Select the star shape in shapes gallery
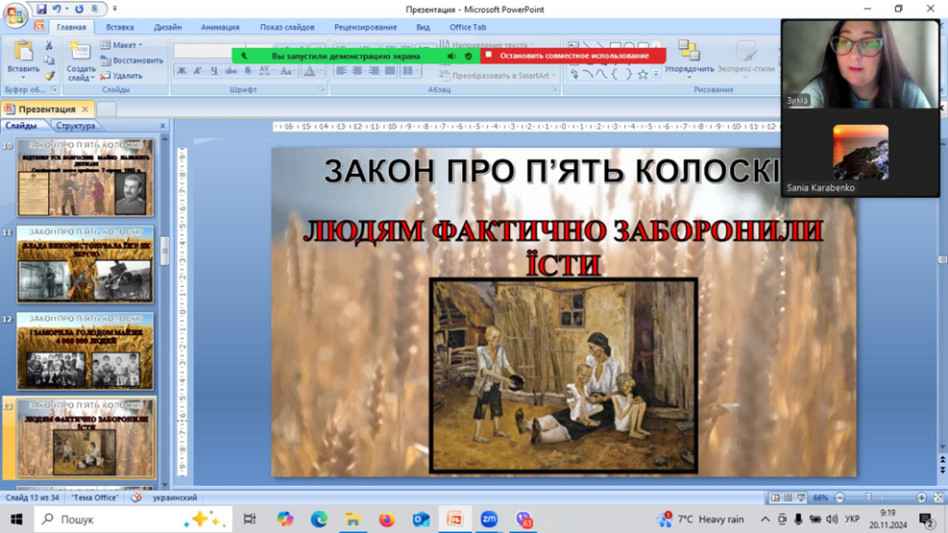948x533 pixels. pos(642,74)
